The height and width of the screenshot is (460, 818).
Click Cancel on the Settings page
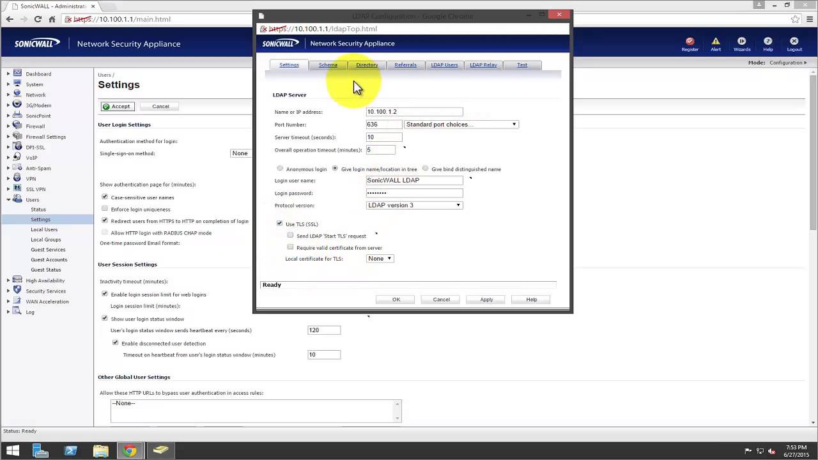click(160, 106)
